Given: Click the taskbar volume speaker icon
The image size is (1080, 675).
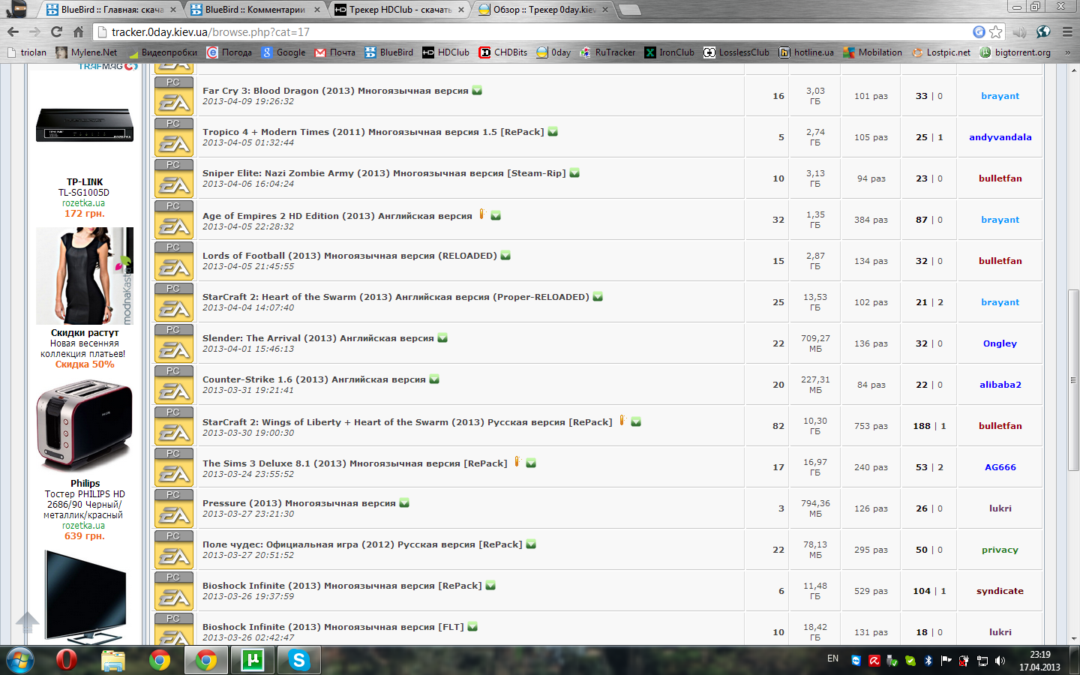Looking at the screenshot, I should (x=1000, y=661).
